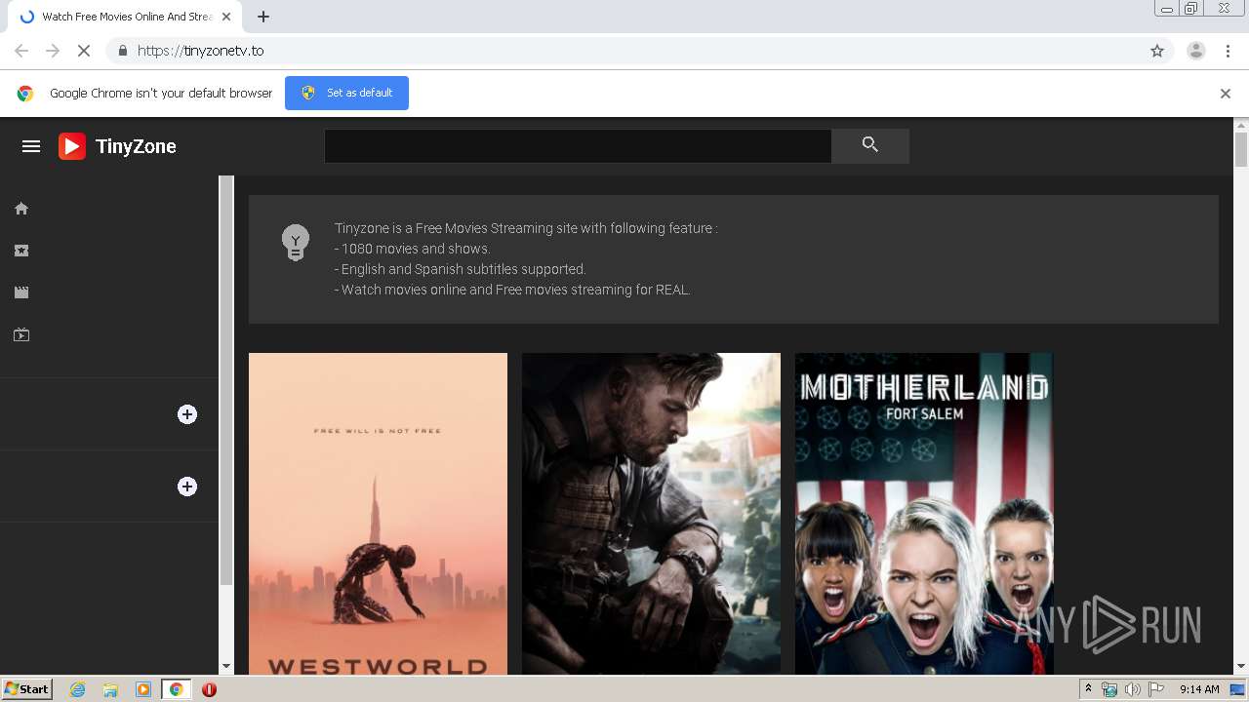Open a new browser tab
1249x702 pixels.
tap(263, 17)
